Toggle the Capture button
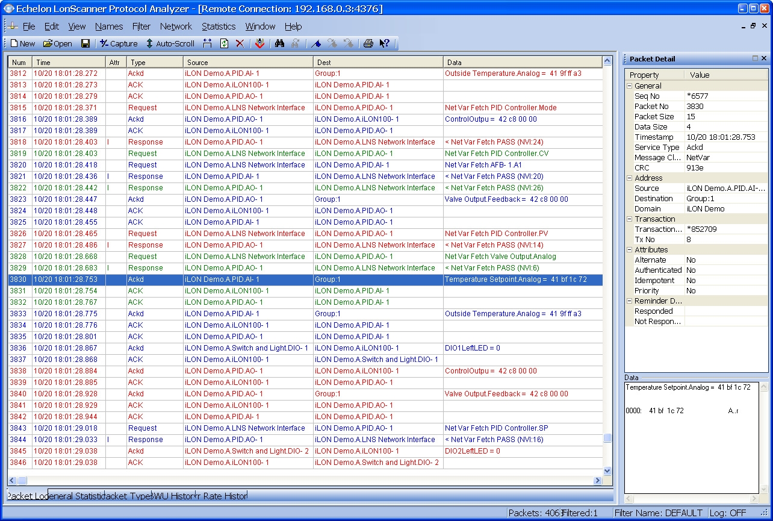The height and width of the screenshot is (521, 773). click(x=119, y=43)
